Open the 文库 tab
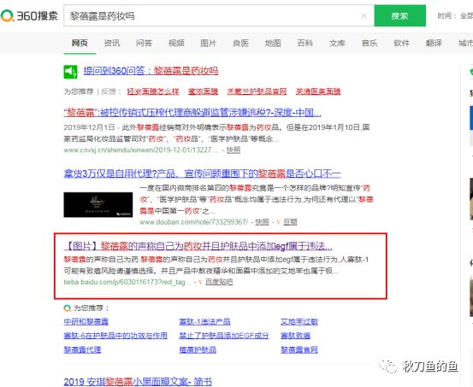The image size is (473, 387). click(337, 43)
